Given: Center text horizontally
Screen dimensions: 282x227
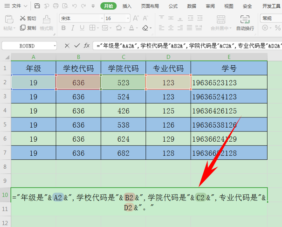Looking at the screenshot, I should coord(171,28).
